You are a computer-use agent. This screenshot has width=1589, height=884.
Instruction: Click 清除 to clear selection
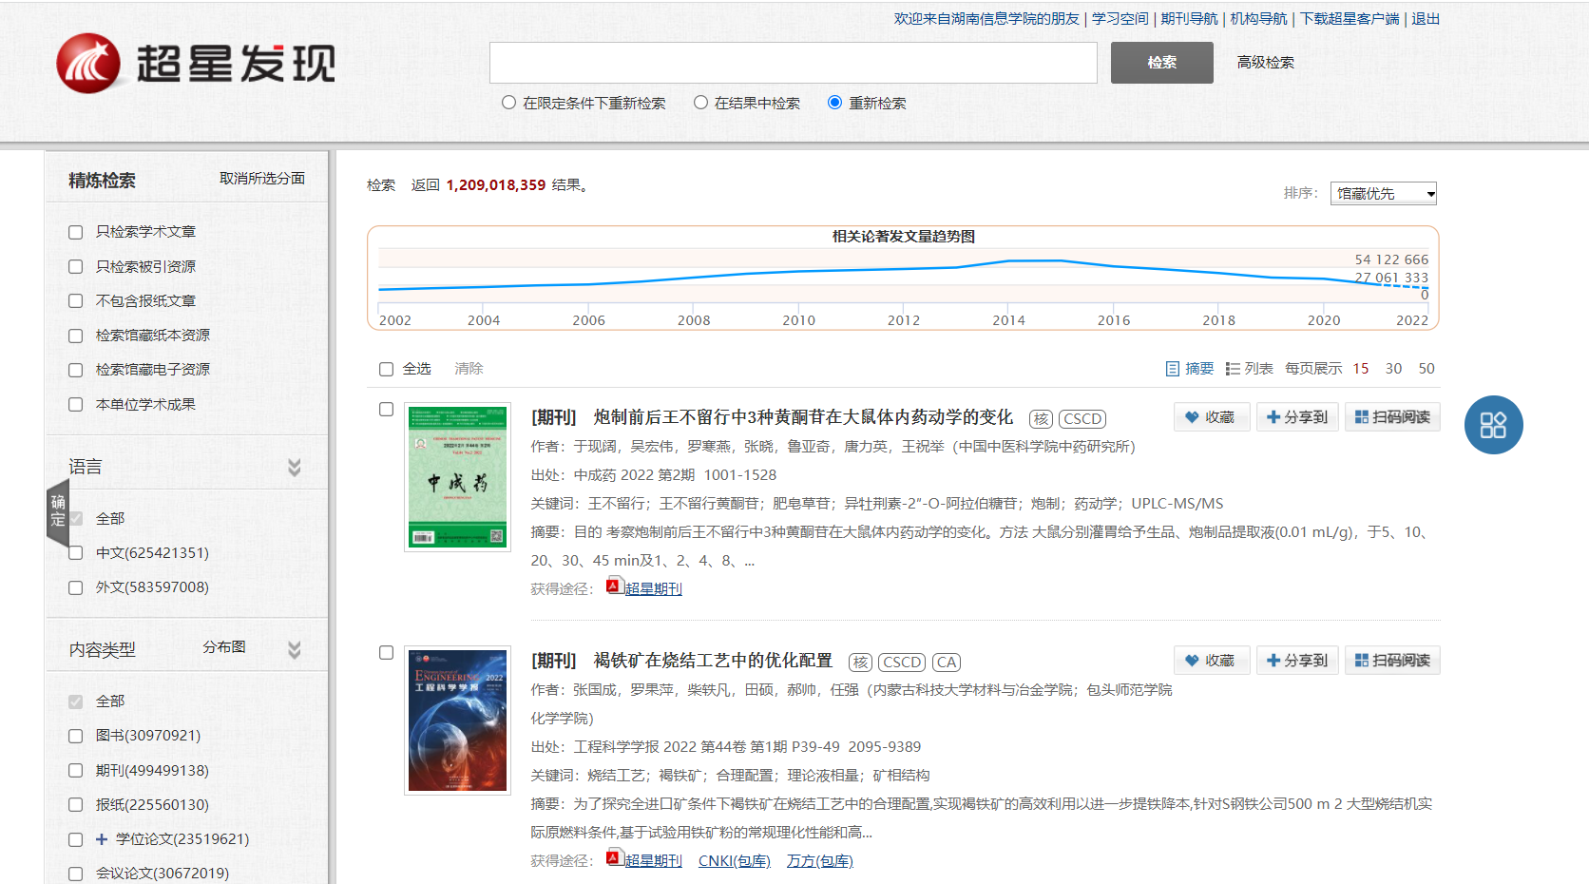click(x=469, y=369)
